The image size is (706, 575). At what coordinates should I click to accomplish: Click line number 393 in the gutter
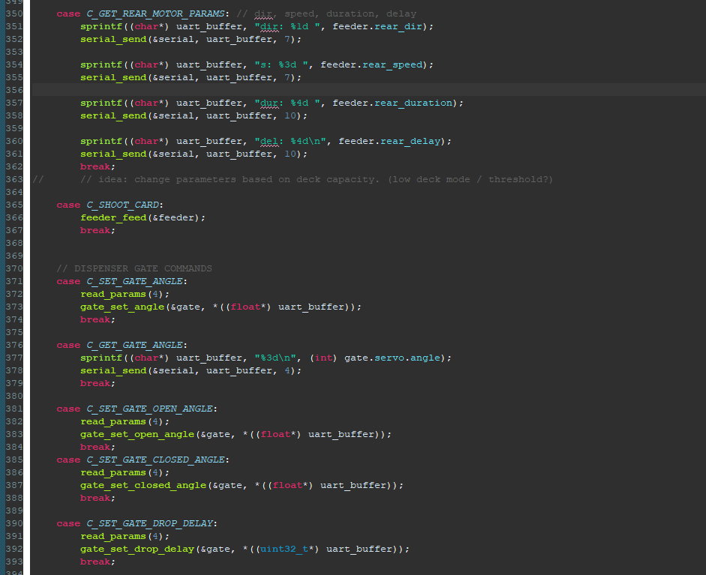(x=14, y=562)
